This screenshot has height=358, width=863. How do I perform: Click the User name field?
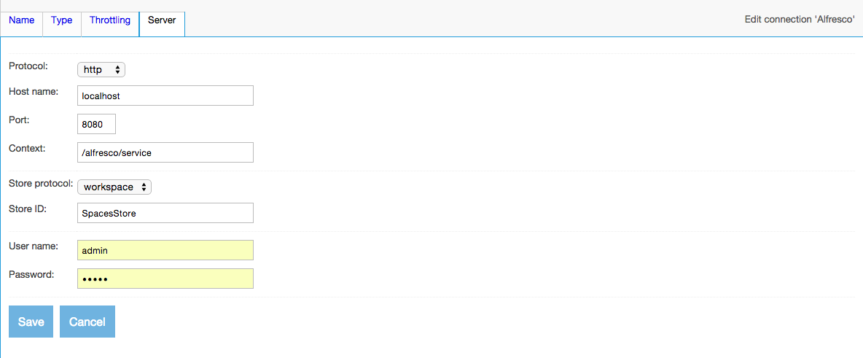(x=165, y=250)
